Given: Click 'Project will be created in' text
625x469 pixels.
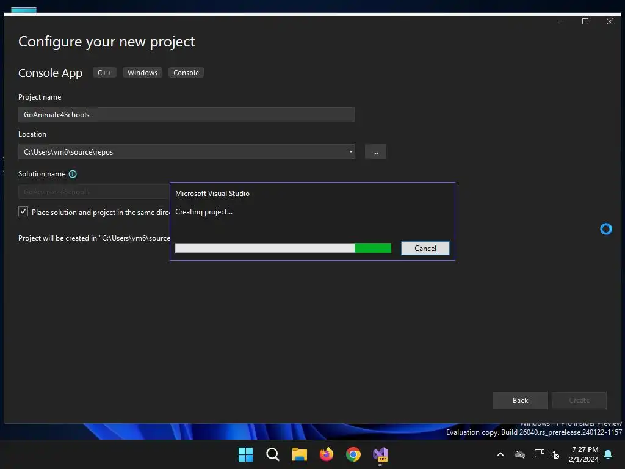Looking at the screenshot, I should [x=94, y=238].
